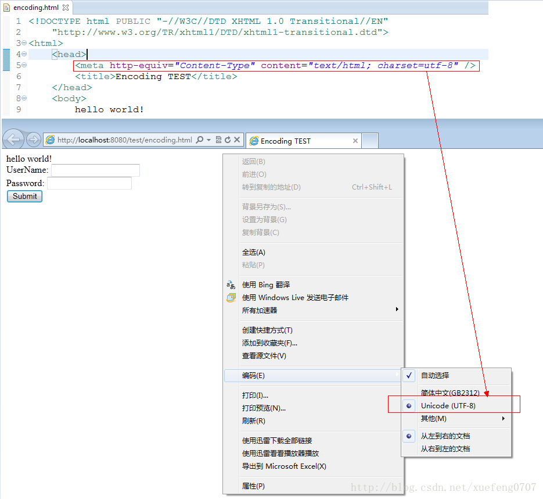
Task: Collapse the html tag fold on line 3
Action: click(24, 43)
